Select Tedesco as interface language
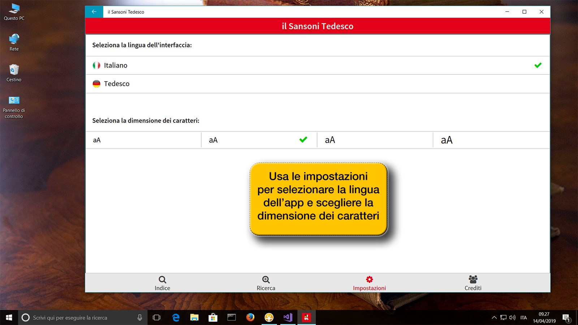This screenshot has width=578, height=325. [x=318, y=84]
